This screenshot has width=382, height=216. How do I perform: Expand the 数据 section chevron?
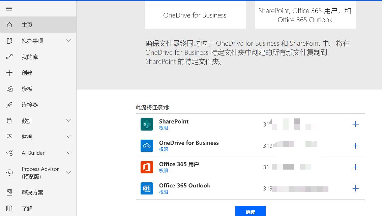[x=69, y=121]
